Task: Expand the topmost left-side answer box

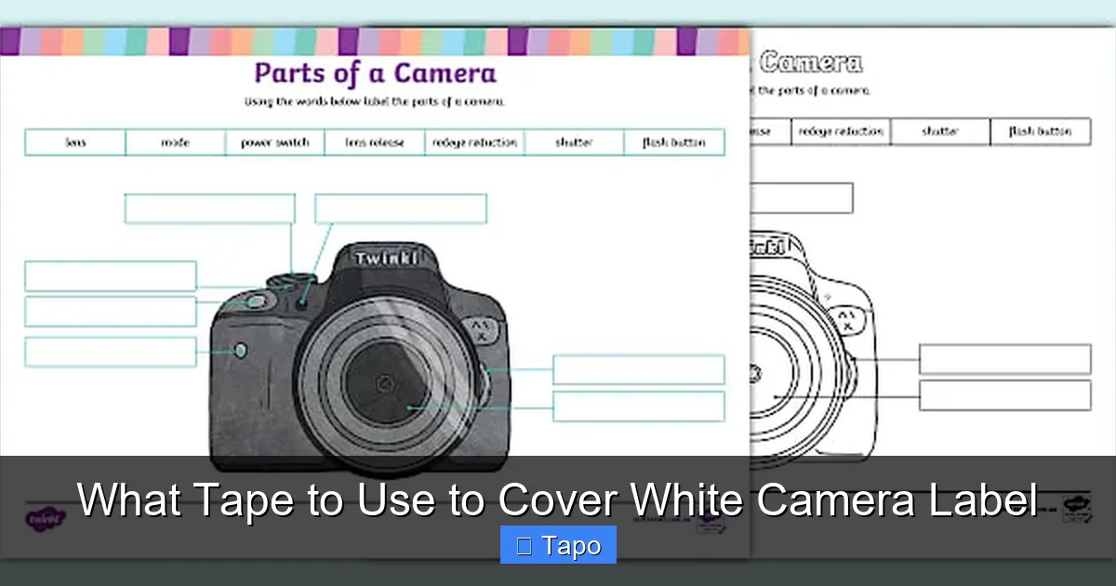Action: [112, 275]
